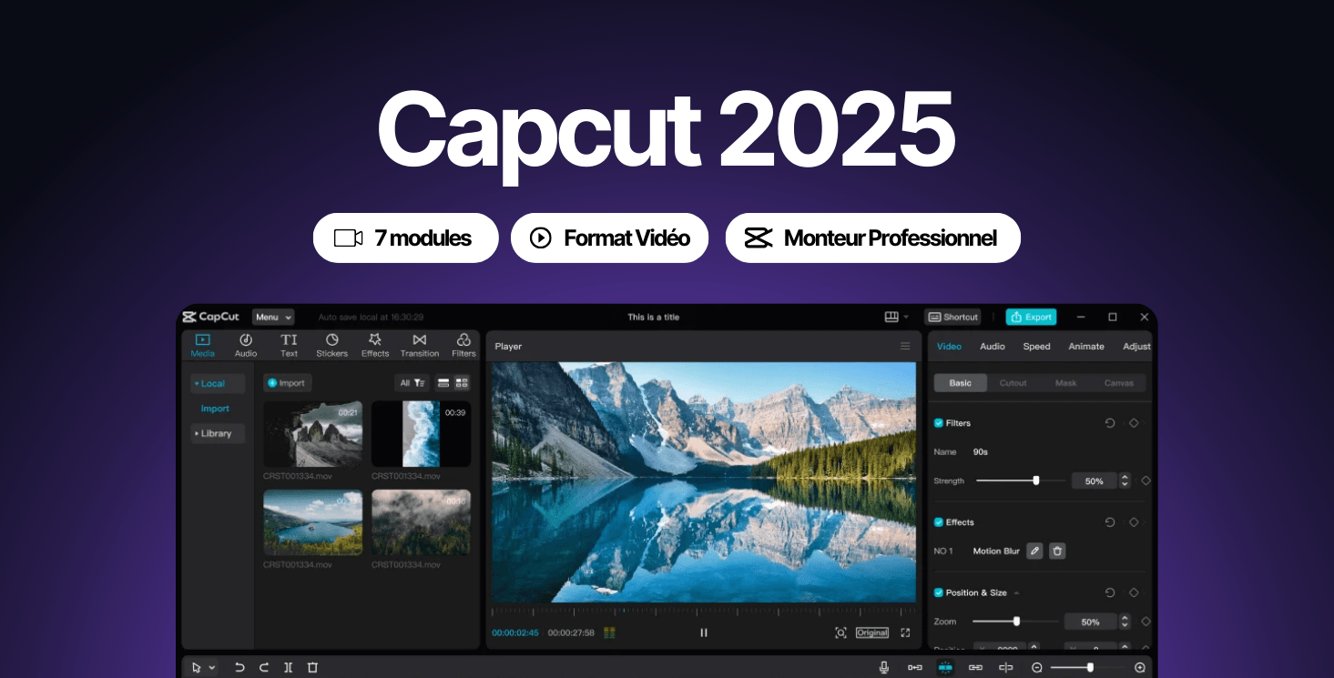This screenshot has width=1334, height=678.
Task: Click the focus frame icon beside Original
Action: point(840,632)
